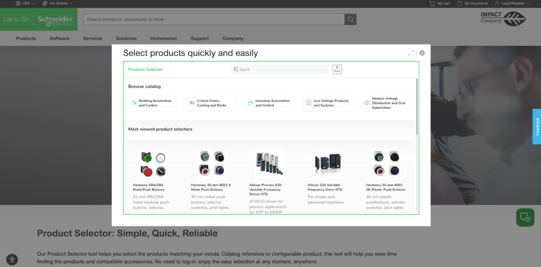Image resolution: width=541 pixels, height=267 pixels.
Task: Click the Industrial Automation category icon
Action: (x=250, y=103)
